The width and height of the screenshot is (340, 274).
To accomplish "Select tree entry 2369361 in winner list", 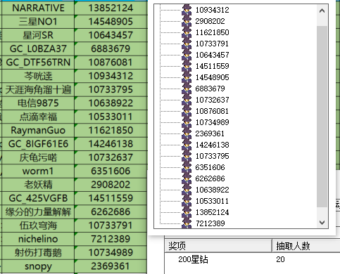I will pyautogui.click(x=210, y=133).
